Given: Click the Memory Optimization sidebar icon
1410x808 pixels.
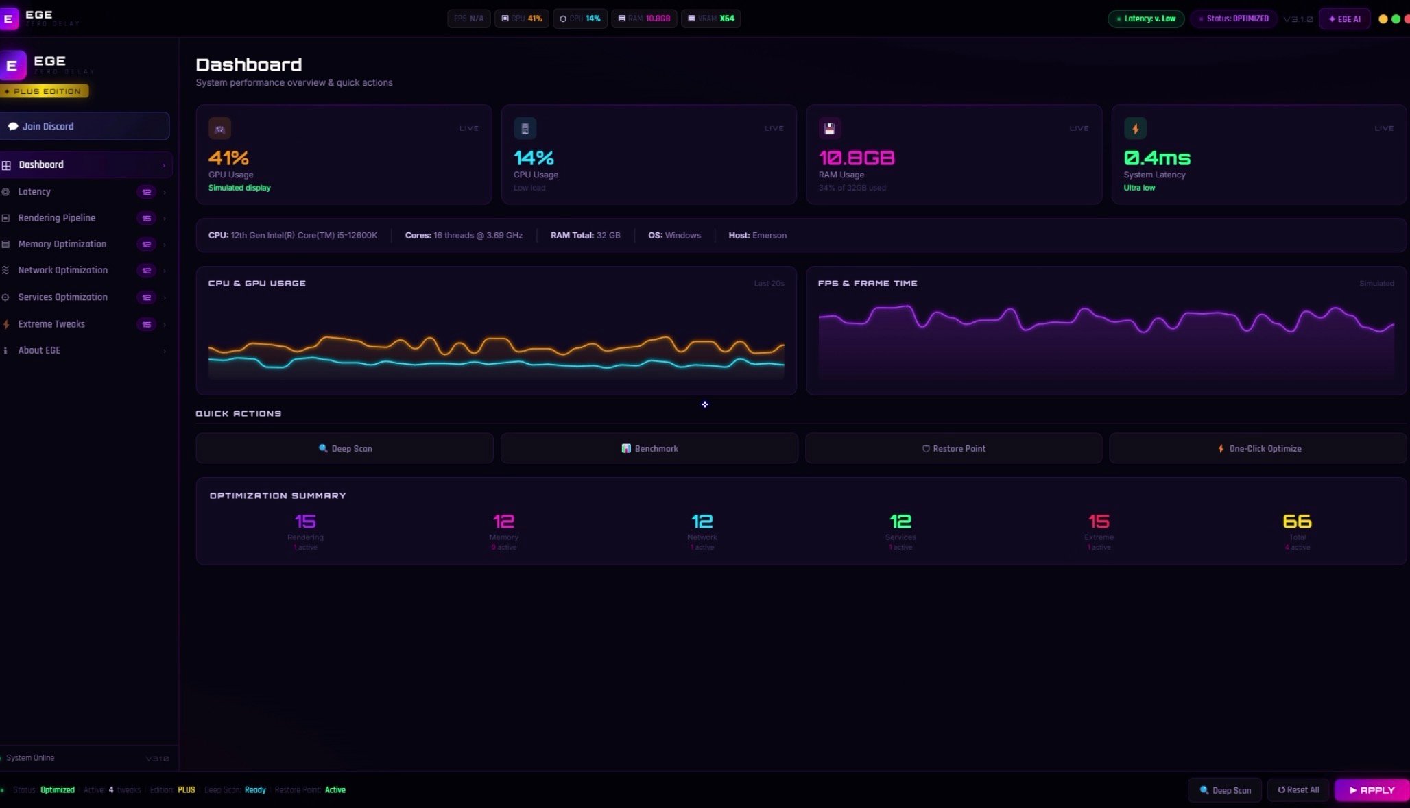Looking at the screenshot, I should point(5,244).
